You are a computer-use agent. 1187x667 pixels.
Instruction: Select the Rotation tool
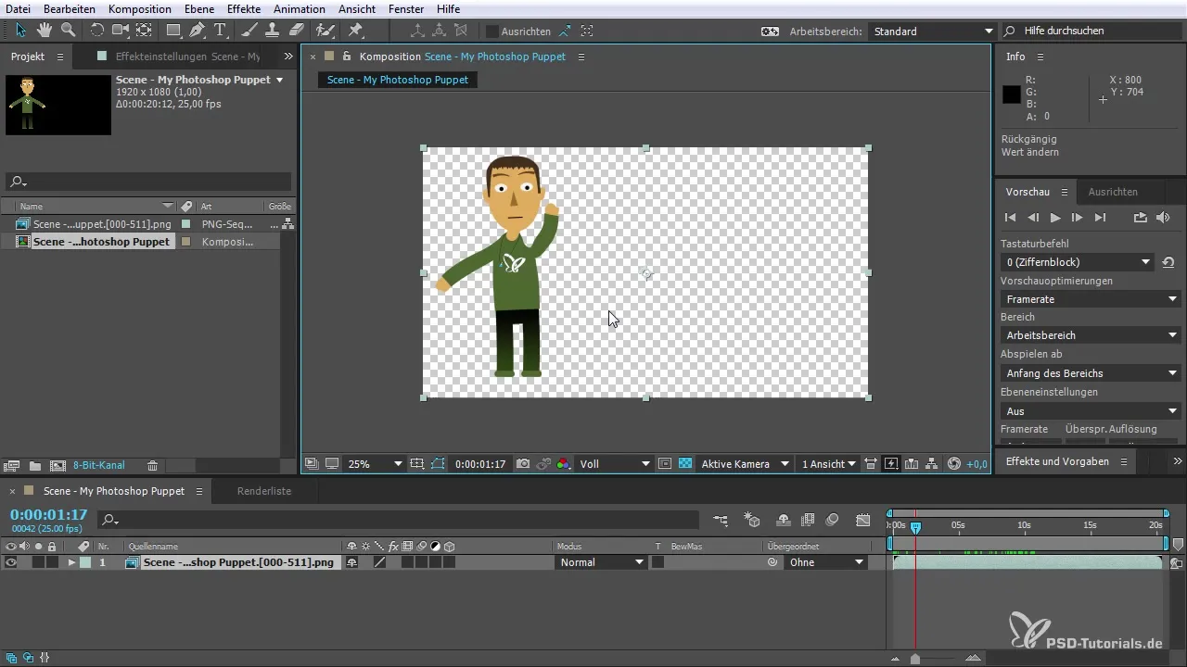pyautogui.click(x=97, y=30)
